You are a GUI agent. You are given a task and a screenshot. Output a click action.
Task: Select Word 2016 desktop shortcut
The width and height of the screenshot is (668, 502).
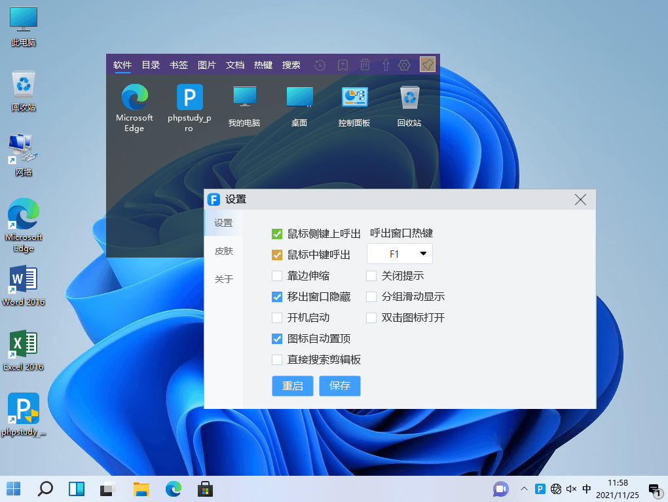(24, 286)
